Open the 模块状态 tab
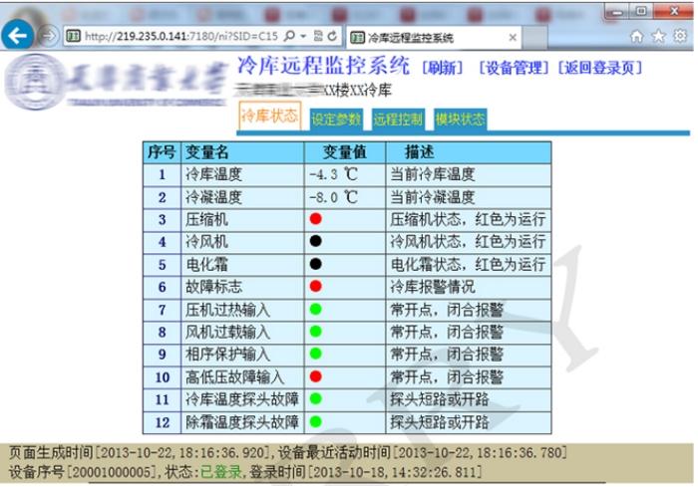This screenshot has width=698, height=487. click(x=460, y=119)
